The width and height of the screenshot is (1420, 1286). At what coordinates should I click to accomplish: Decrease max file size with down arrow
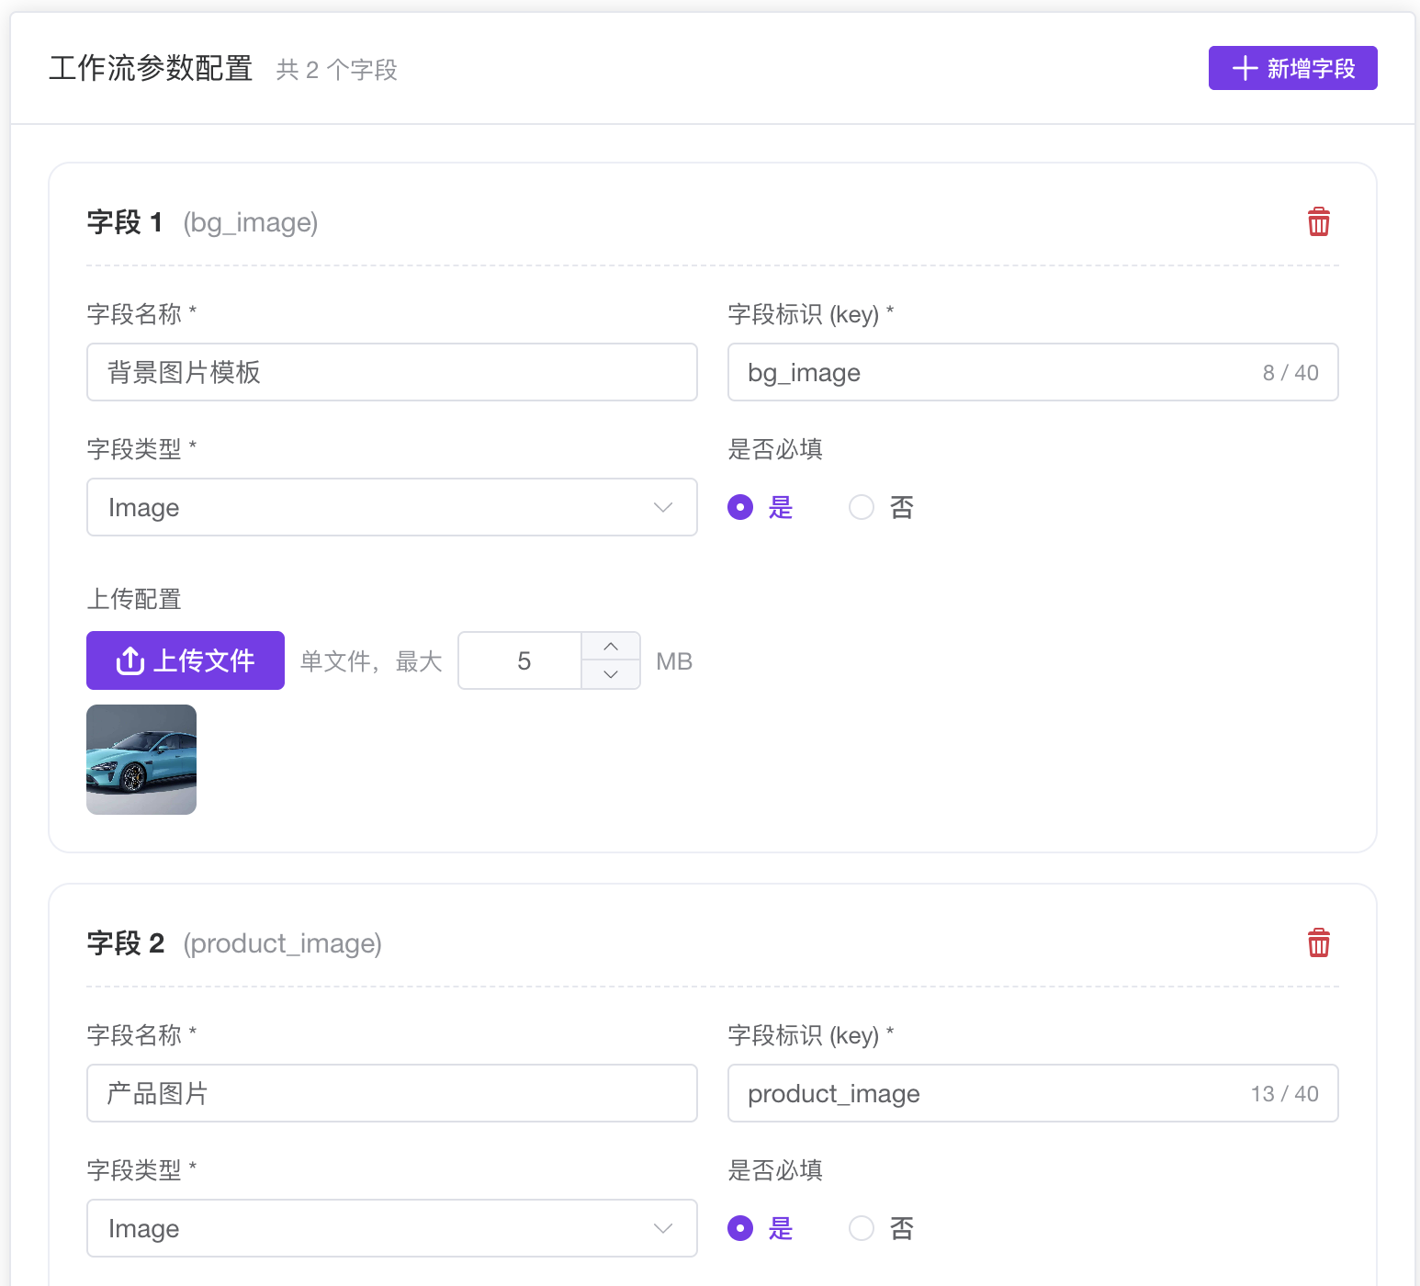tap(610, 674)
